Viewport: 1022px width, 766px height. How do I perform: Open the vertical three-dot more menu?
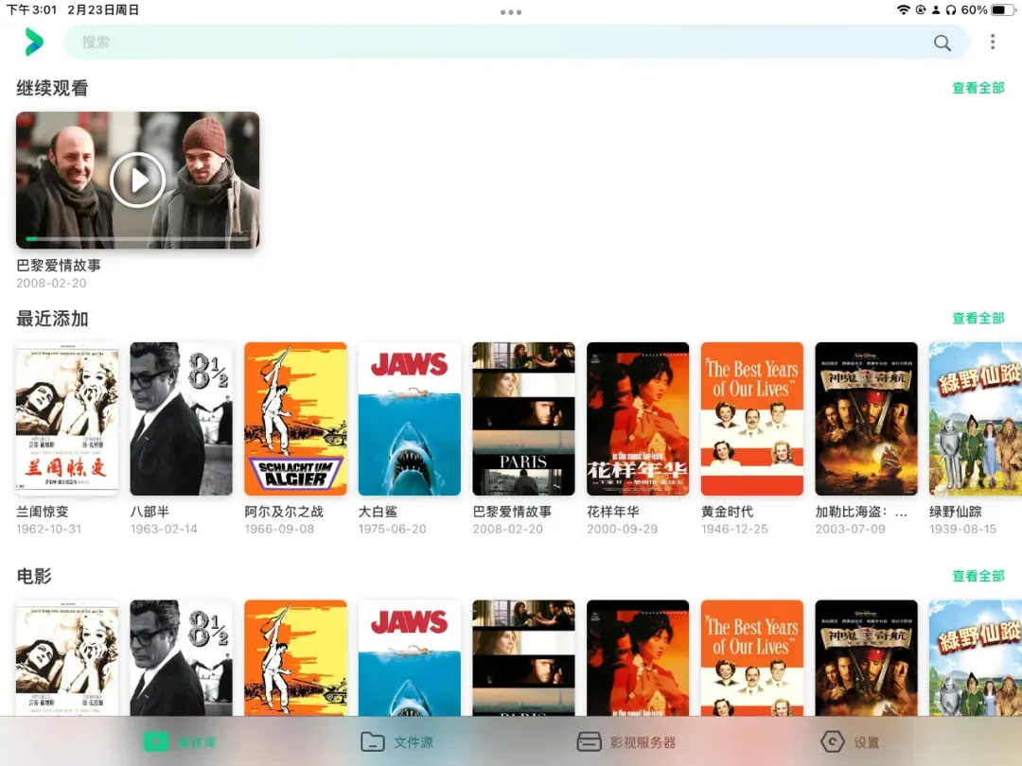[x=992, y=43]
